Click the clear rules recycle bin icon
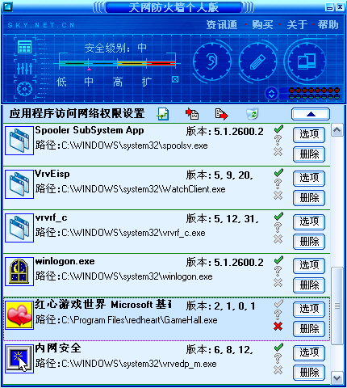Screen dimensions: 347x388 point(253,114)
